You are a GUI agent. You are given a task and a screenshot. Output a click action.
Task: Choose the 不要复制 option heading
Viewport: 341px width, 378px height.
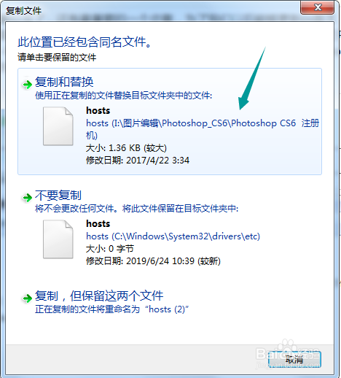tap(58, 195)
